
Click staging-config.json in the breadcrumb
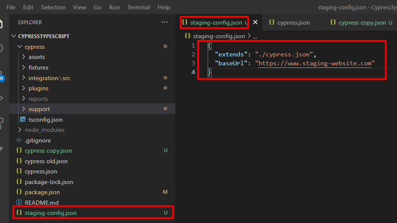click(x=219, y=36)
